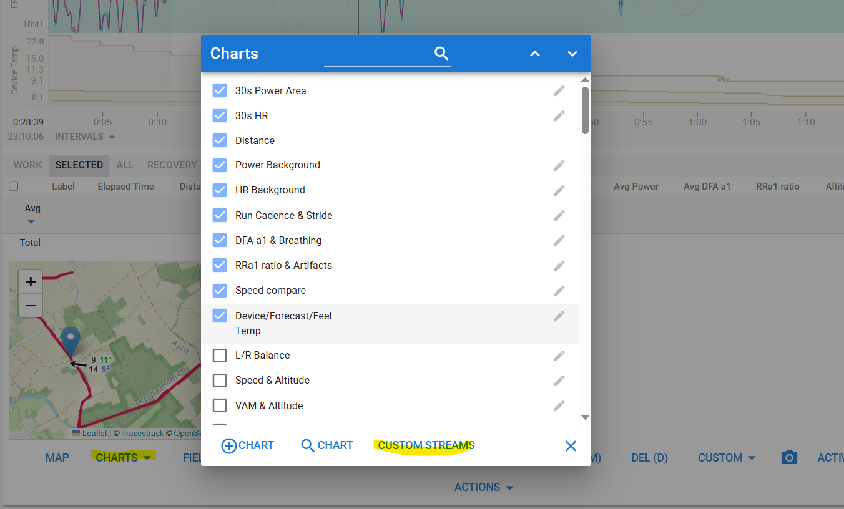Edit the Run Cadence & Stride chart

point(559,215)
